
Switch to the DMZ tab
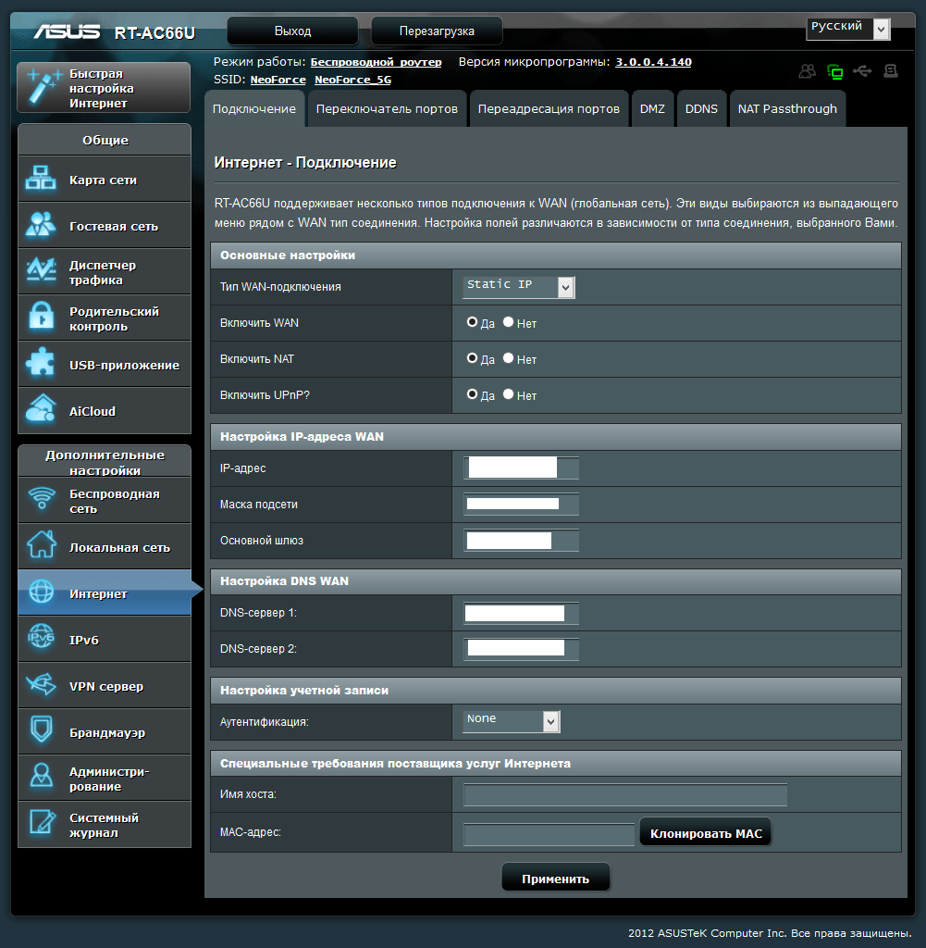pyautogui.click(x=652, y=109)
